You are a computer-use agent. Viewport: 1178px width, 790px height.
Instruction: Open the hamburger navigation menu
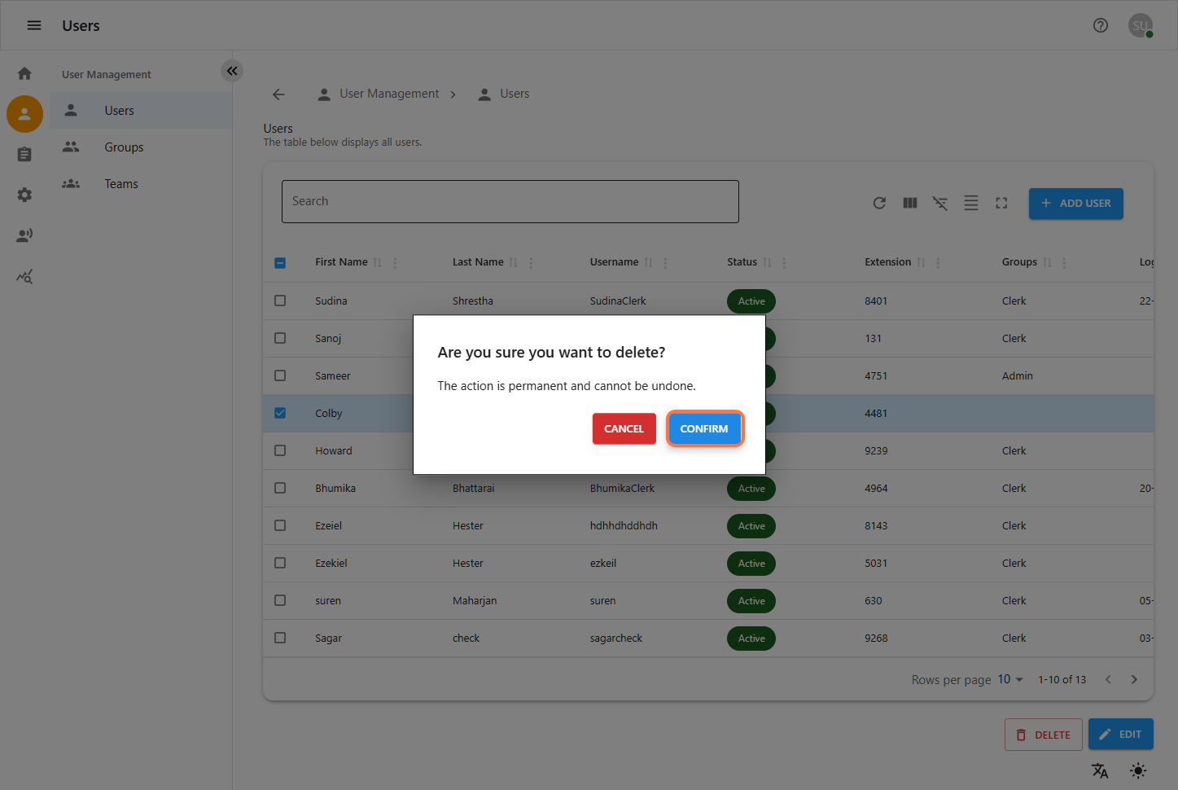click(34, 25)
